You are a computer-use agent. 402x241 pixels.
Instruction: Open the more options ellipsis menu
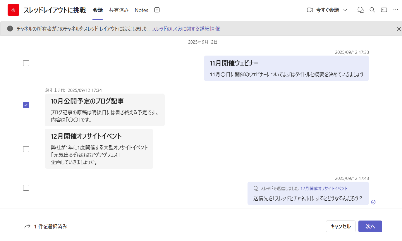[x=396, y=10]
